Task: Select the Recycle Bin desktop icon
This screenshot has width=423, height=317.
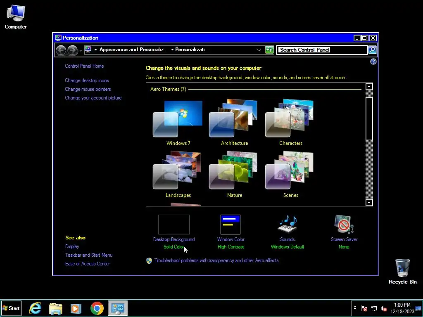Action: (402, 272)
